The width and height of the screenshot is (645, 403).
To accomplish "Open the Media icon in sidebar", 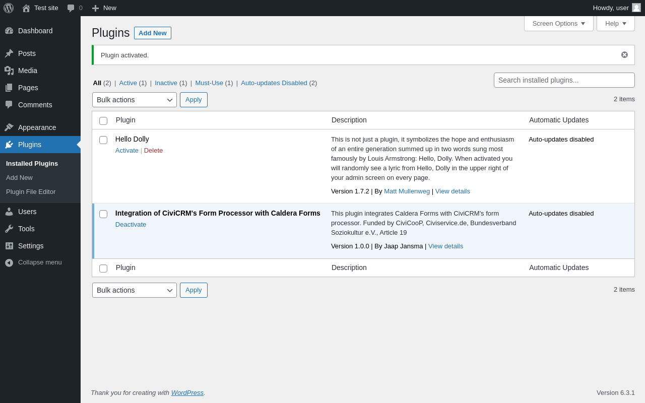I will (9, 71).
